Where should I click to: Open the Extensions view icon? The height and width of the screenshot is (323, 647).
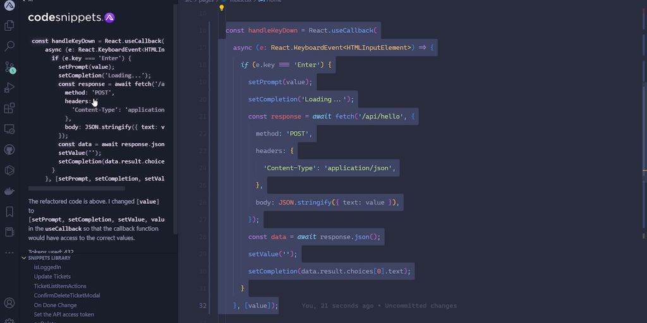pos(9,109)
